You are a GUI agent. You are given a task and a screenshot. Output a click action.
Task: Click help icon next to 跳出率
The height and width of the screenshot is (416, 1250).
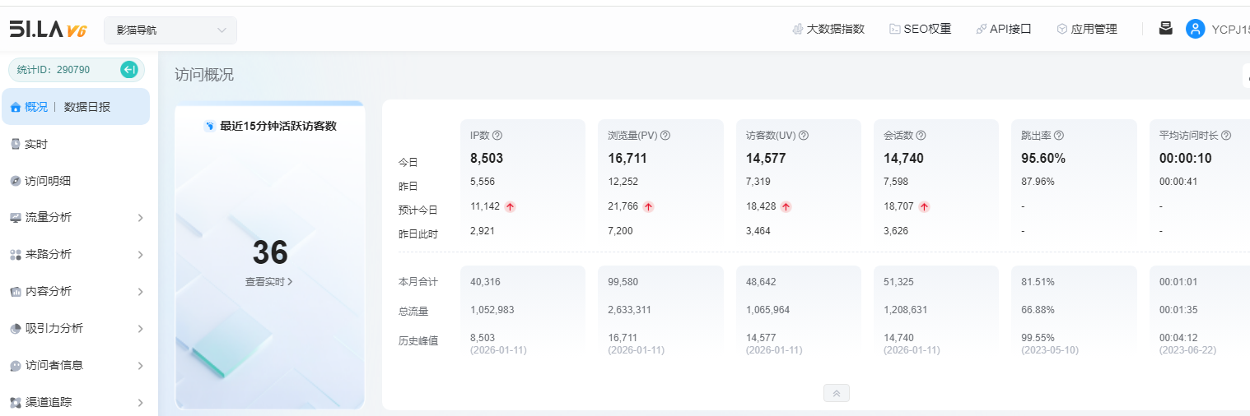(x=1059, y=136)
